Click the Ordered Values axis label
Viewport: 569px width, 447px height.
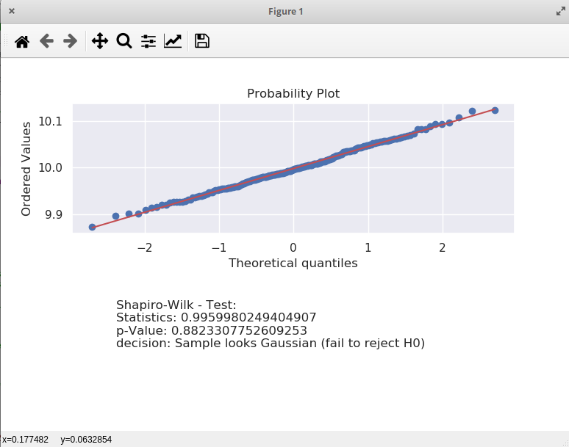click(26, 169)
